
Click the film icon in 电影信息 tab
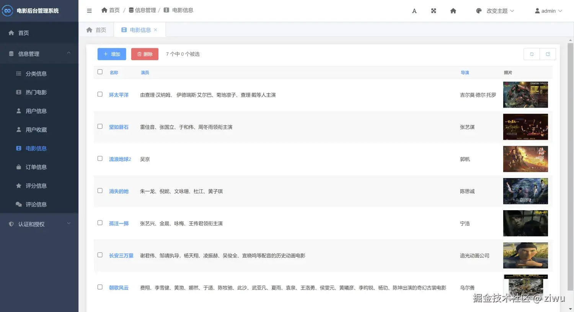124,30
